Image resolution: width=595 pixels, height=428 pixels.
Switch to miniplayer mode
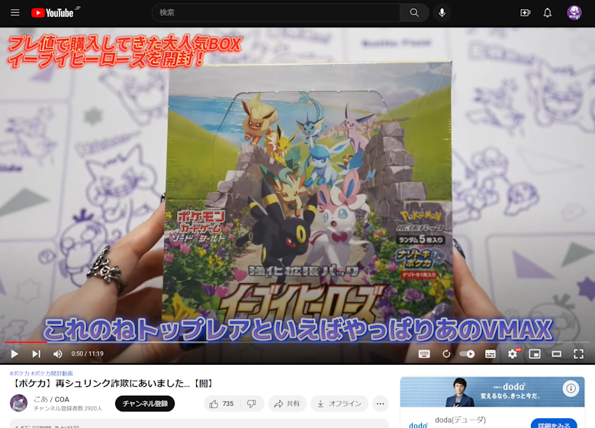[535, 354]
